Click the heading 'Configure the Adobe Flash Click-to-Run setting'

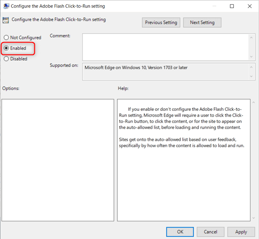point(59,20)
